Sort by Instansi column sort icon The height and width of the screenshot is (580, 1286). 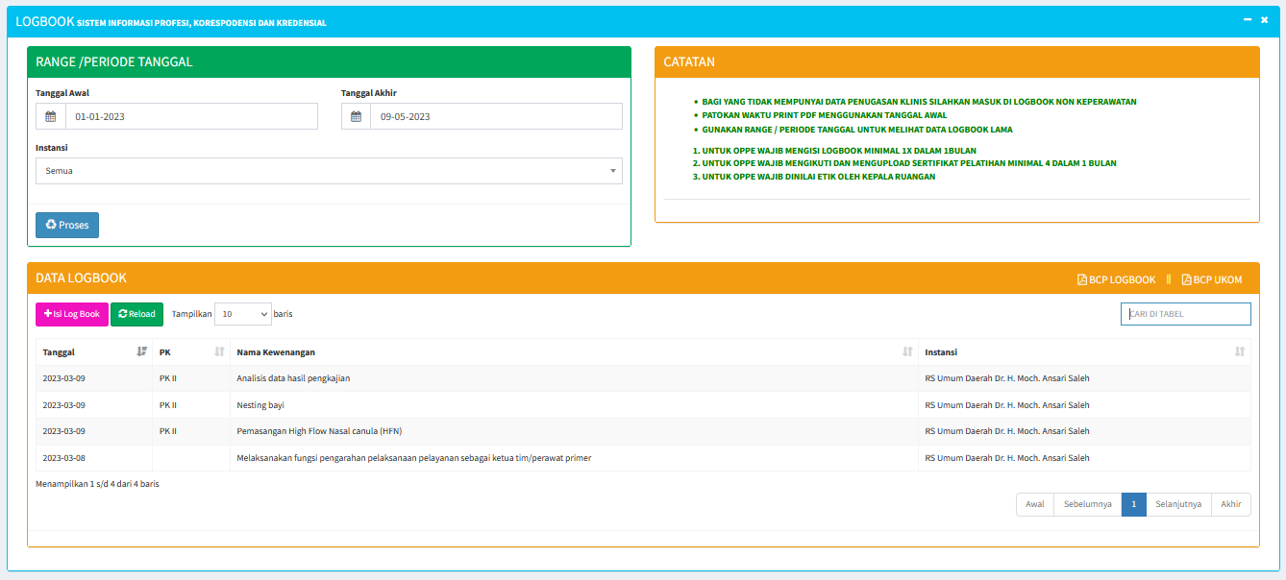coord(1240,351)
